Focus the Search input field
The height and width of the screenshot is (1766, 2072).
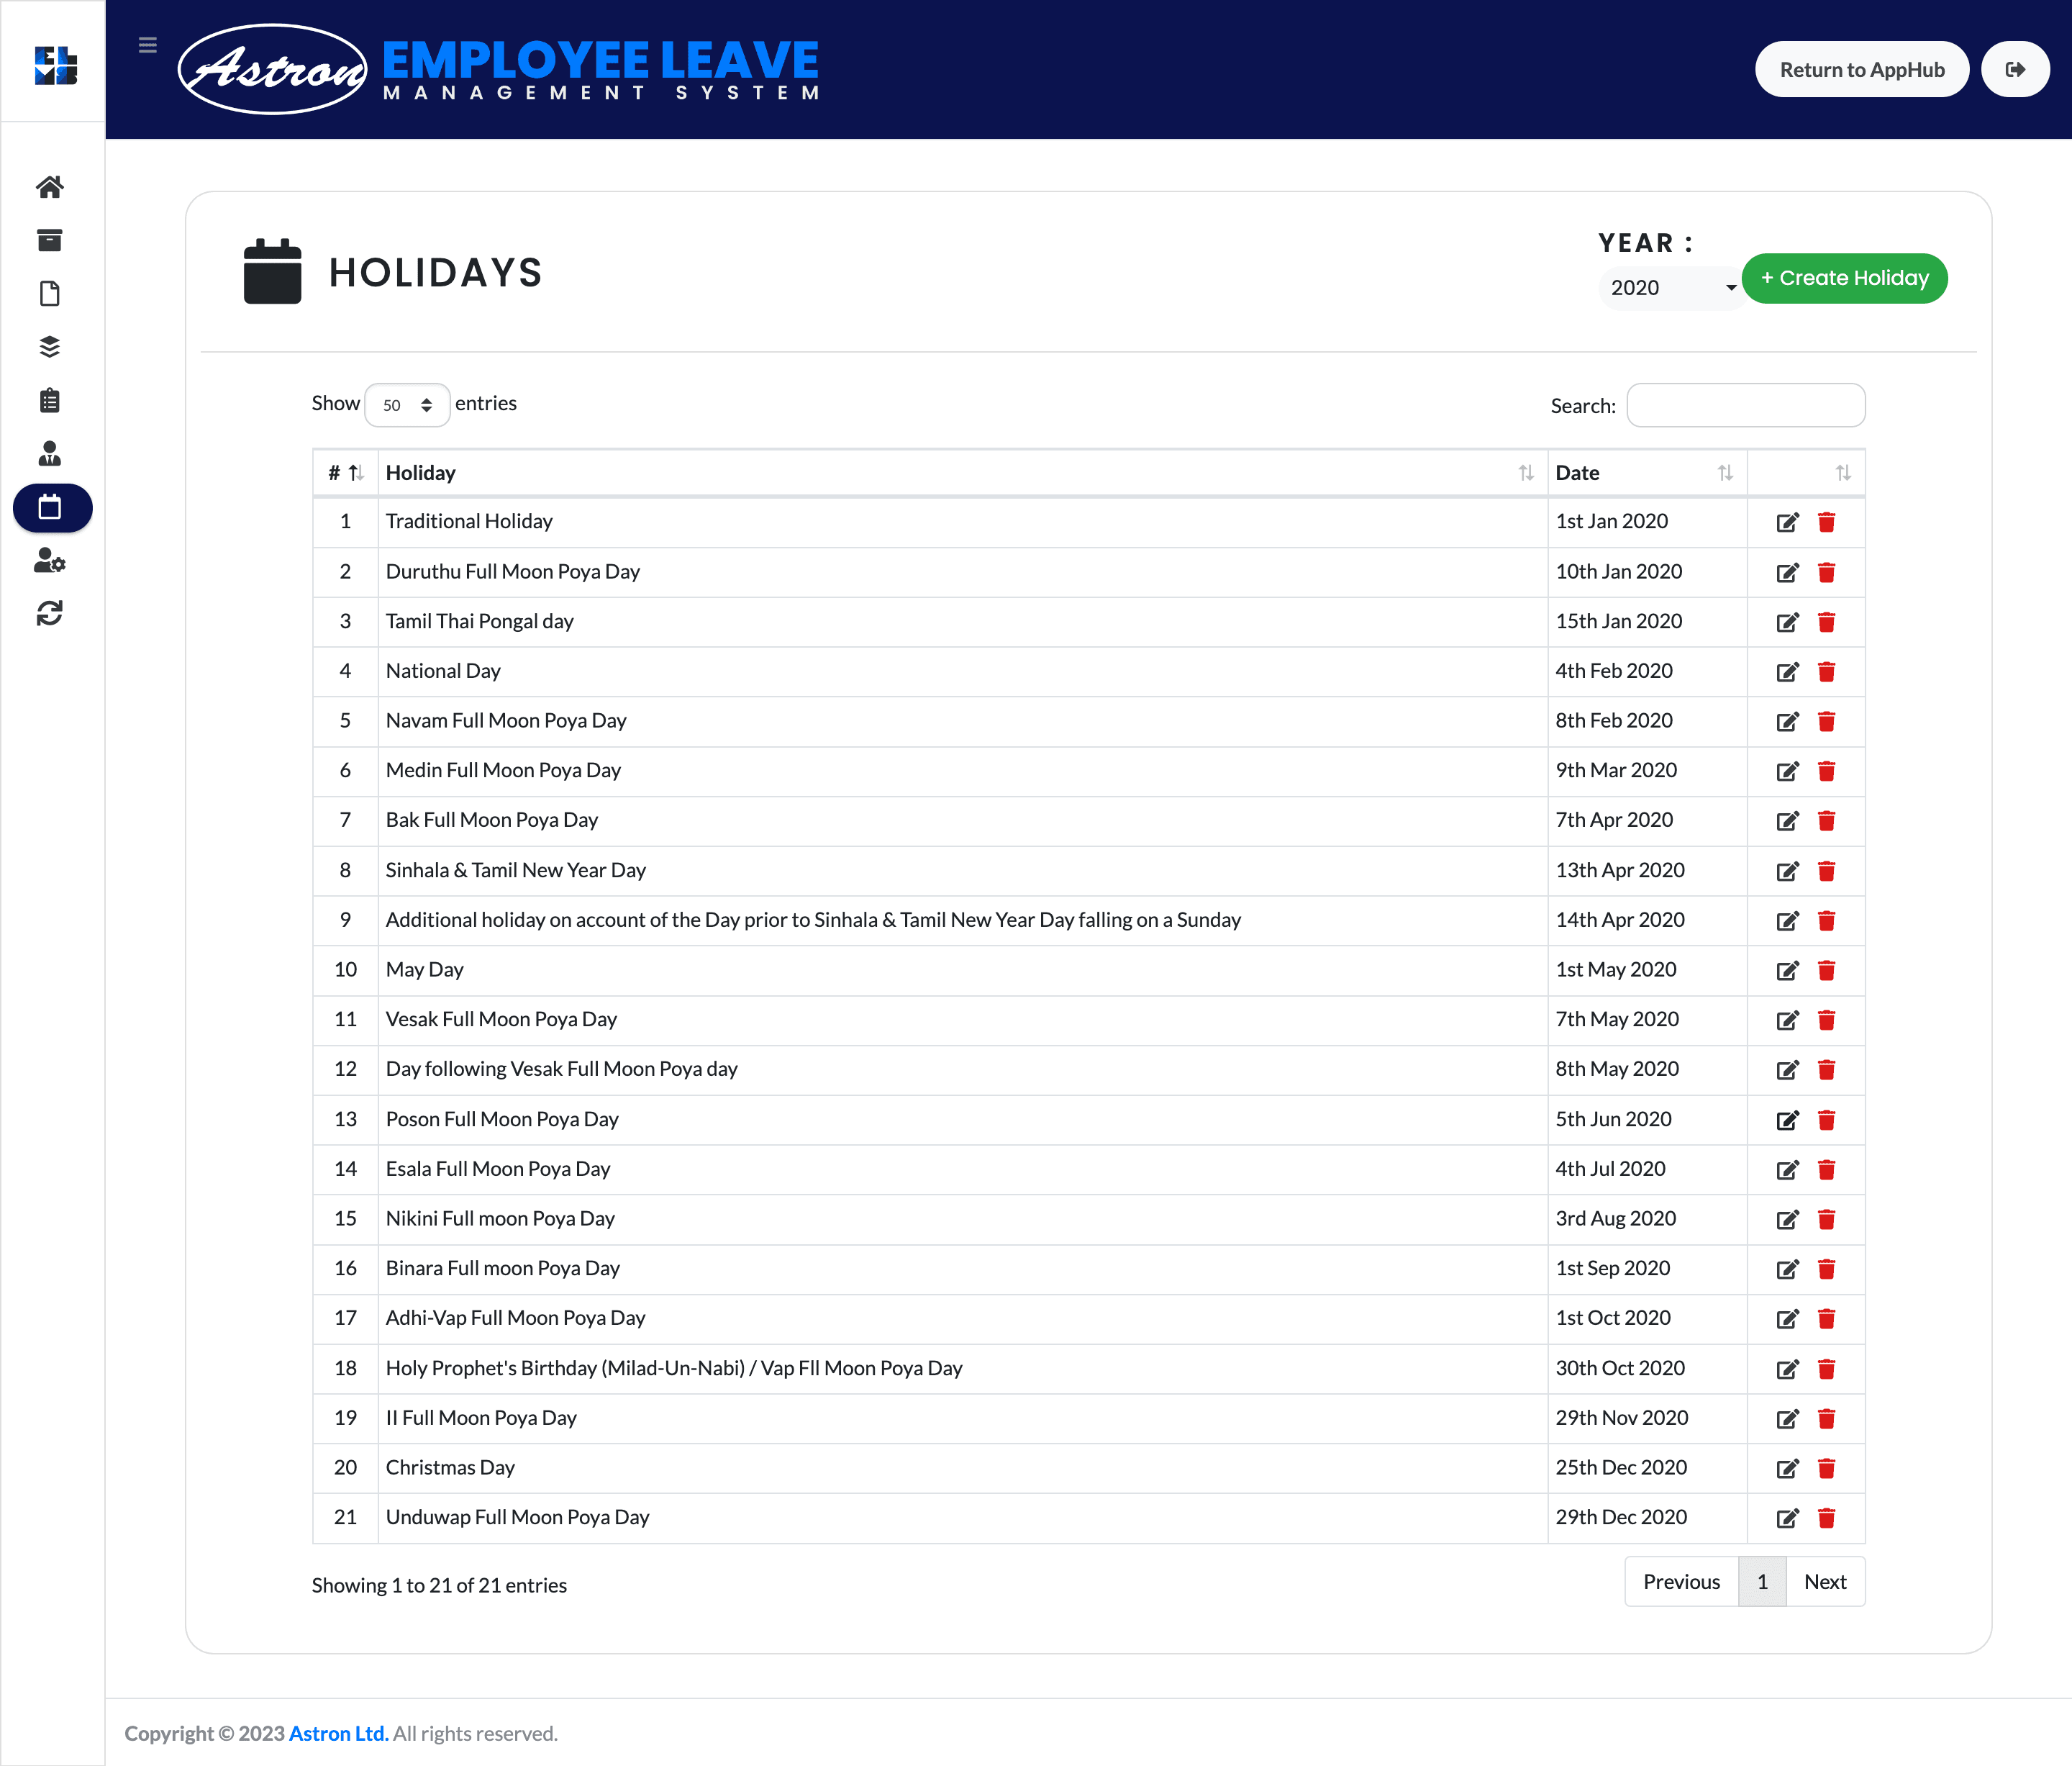click(1745, 405)
